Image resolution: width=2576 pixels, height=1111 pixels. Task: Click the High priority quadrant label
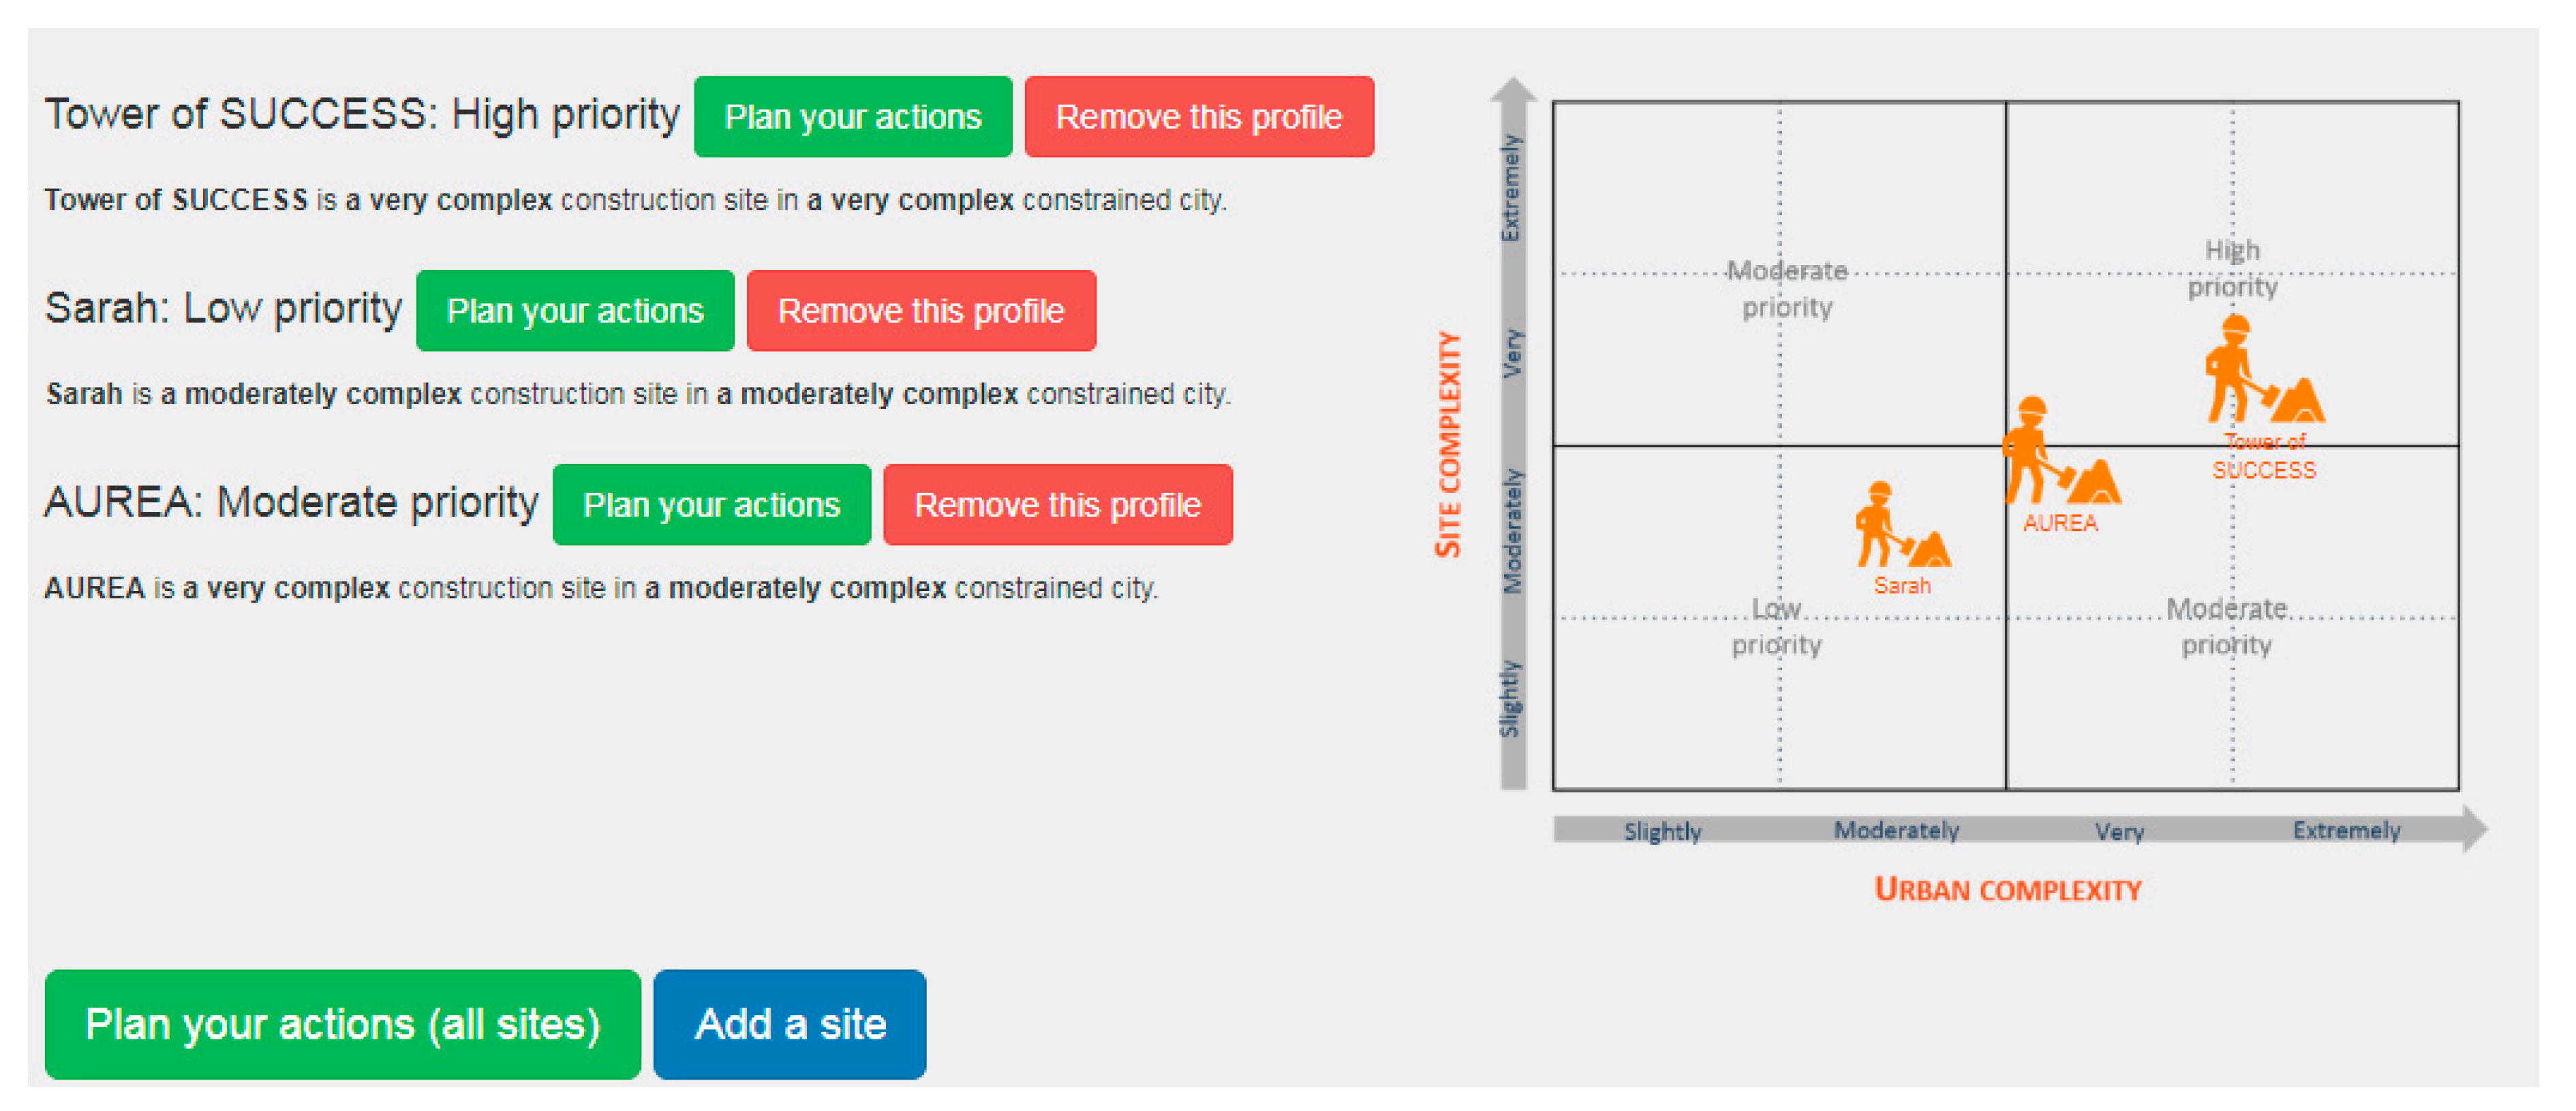2232,268
